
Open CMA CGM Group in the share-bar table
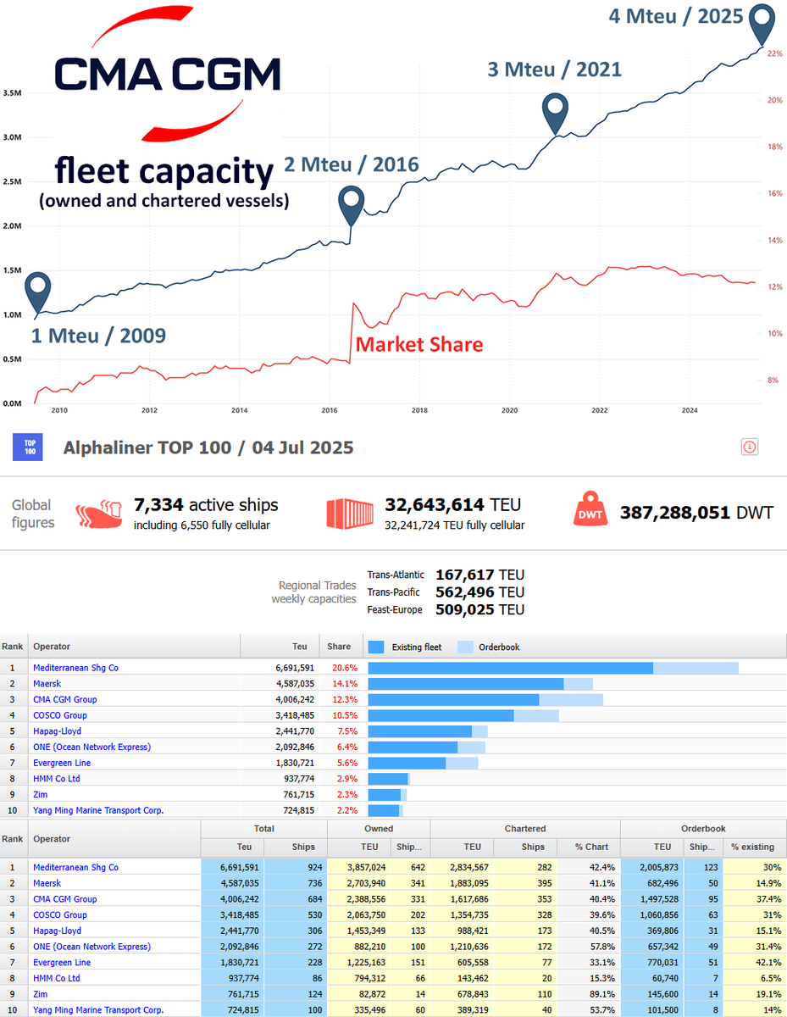[65, 699]
